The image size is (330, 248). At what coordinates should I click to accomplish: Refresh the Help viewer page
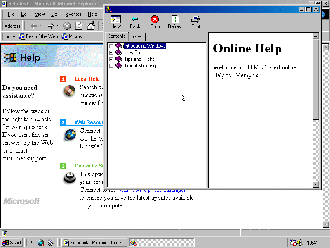coord(176,22)
